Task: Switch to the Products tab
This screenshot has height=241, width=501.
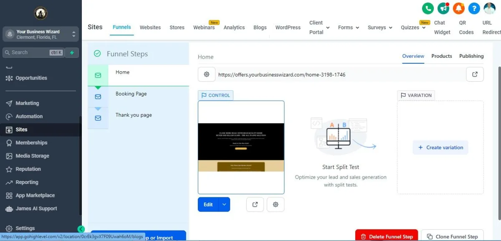Action: (442, 56)
